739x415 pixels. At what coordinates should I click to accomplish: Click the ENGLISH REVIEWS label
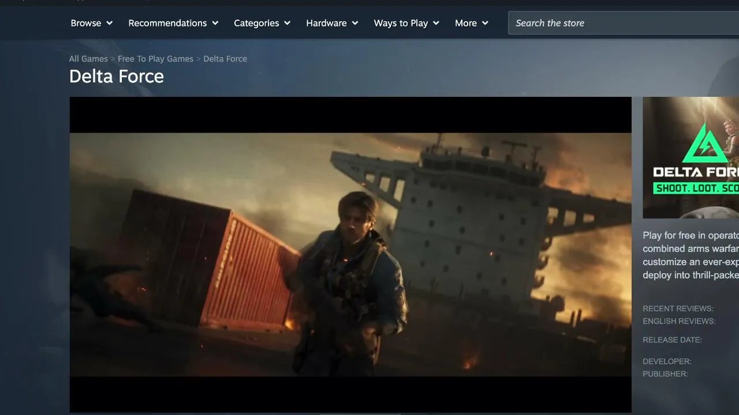click(x=679, y=321)
